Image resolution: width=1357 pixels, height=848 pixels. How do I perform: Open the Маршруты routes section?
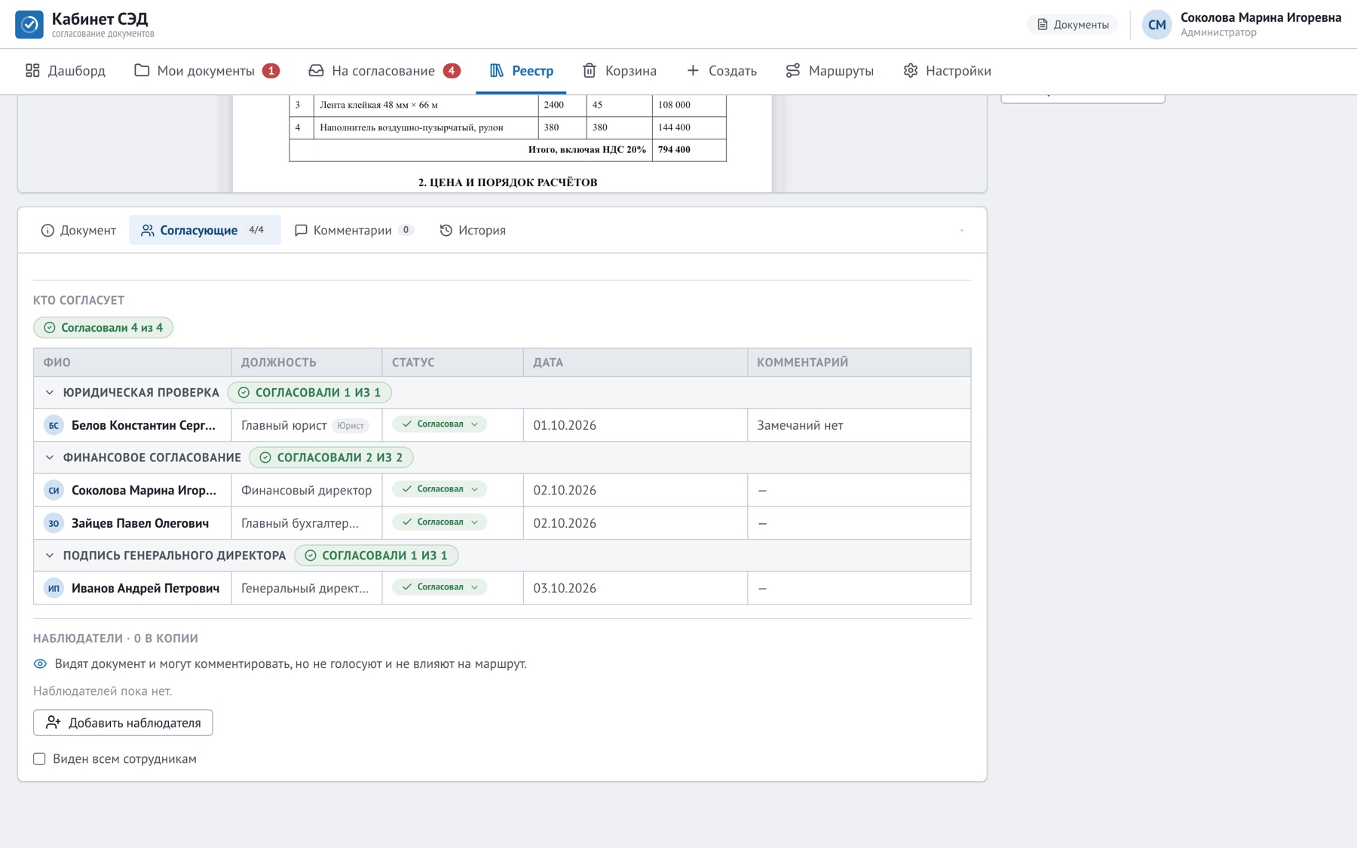click(829, 71)
